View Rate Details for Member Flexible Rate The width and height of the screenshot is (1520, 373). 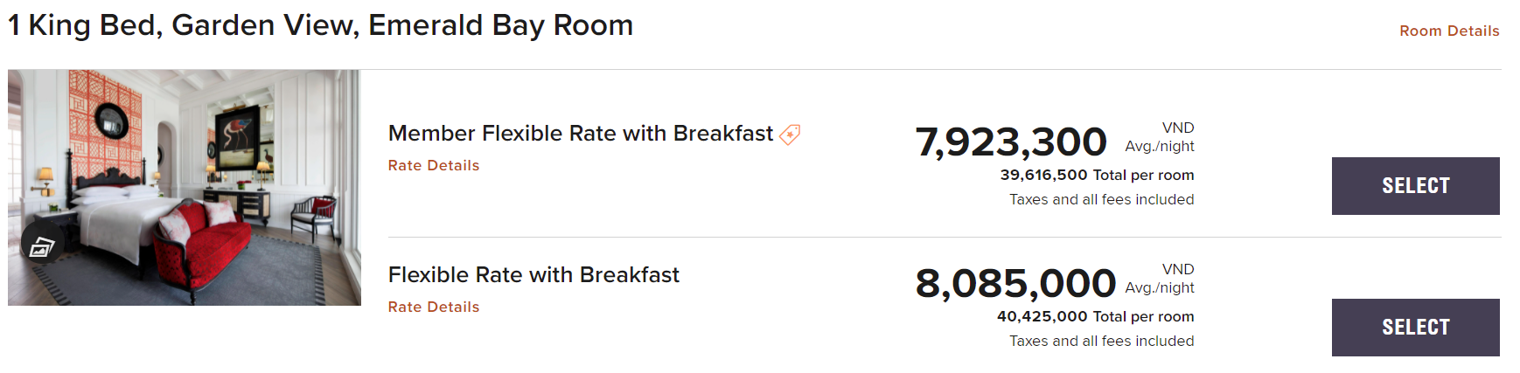tap(434, 165)
